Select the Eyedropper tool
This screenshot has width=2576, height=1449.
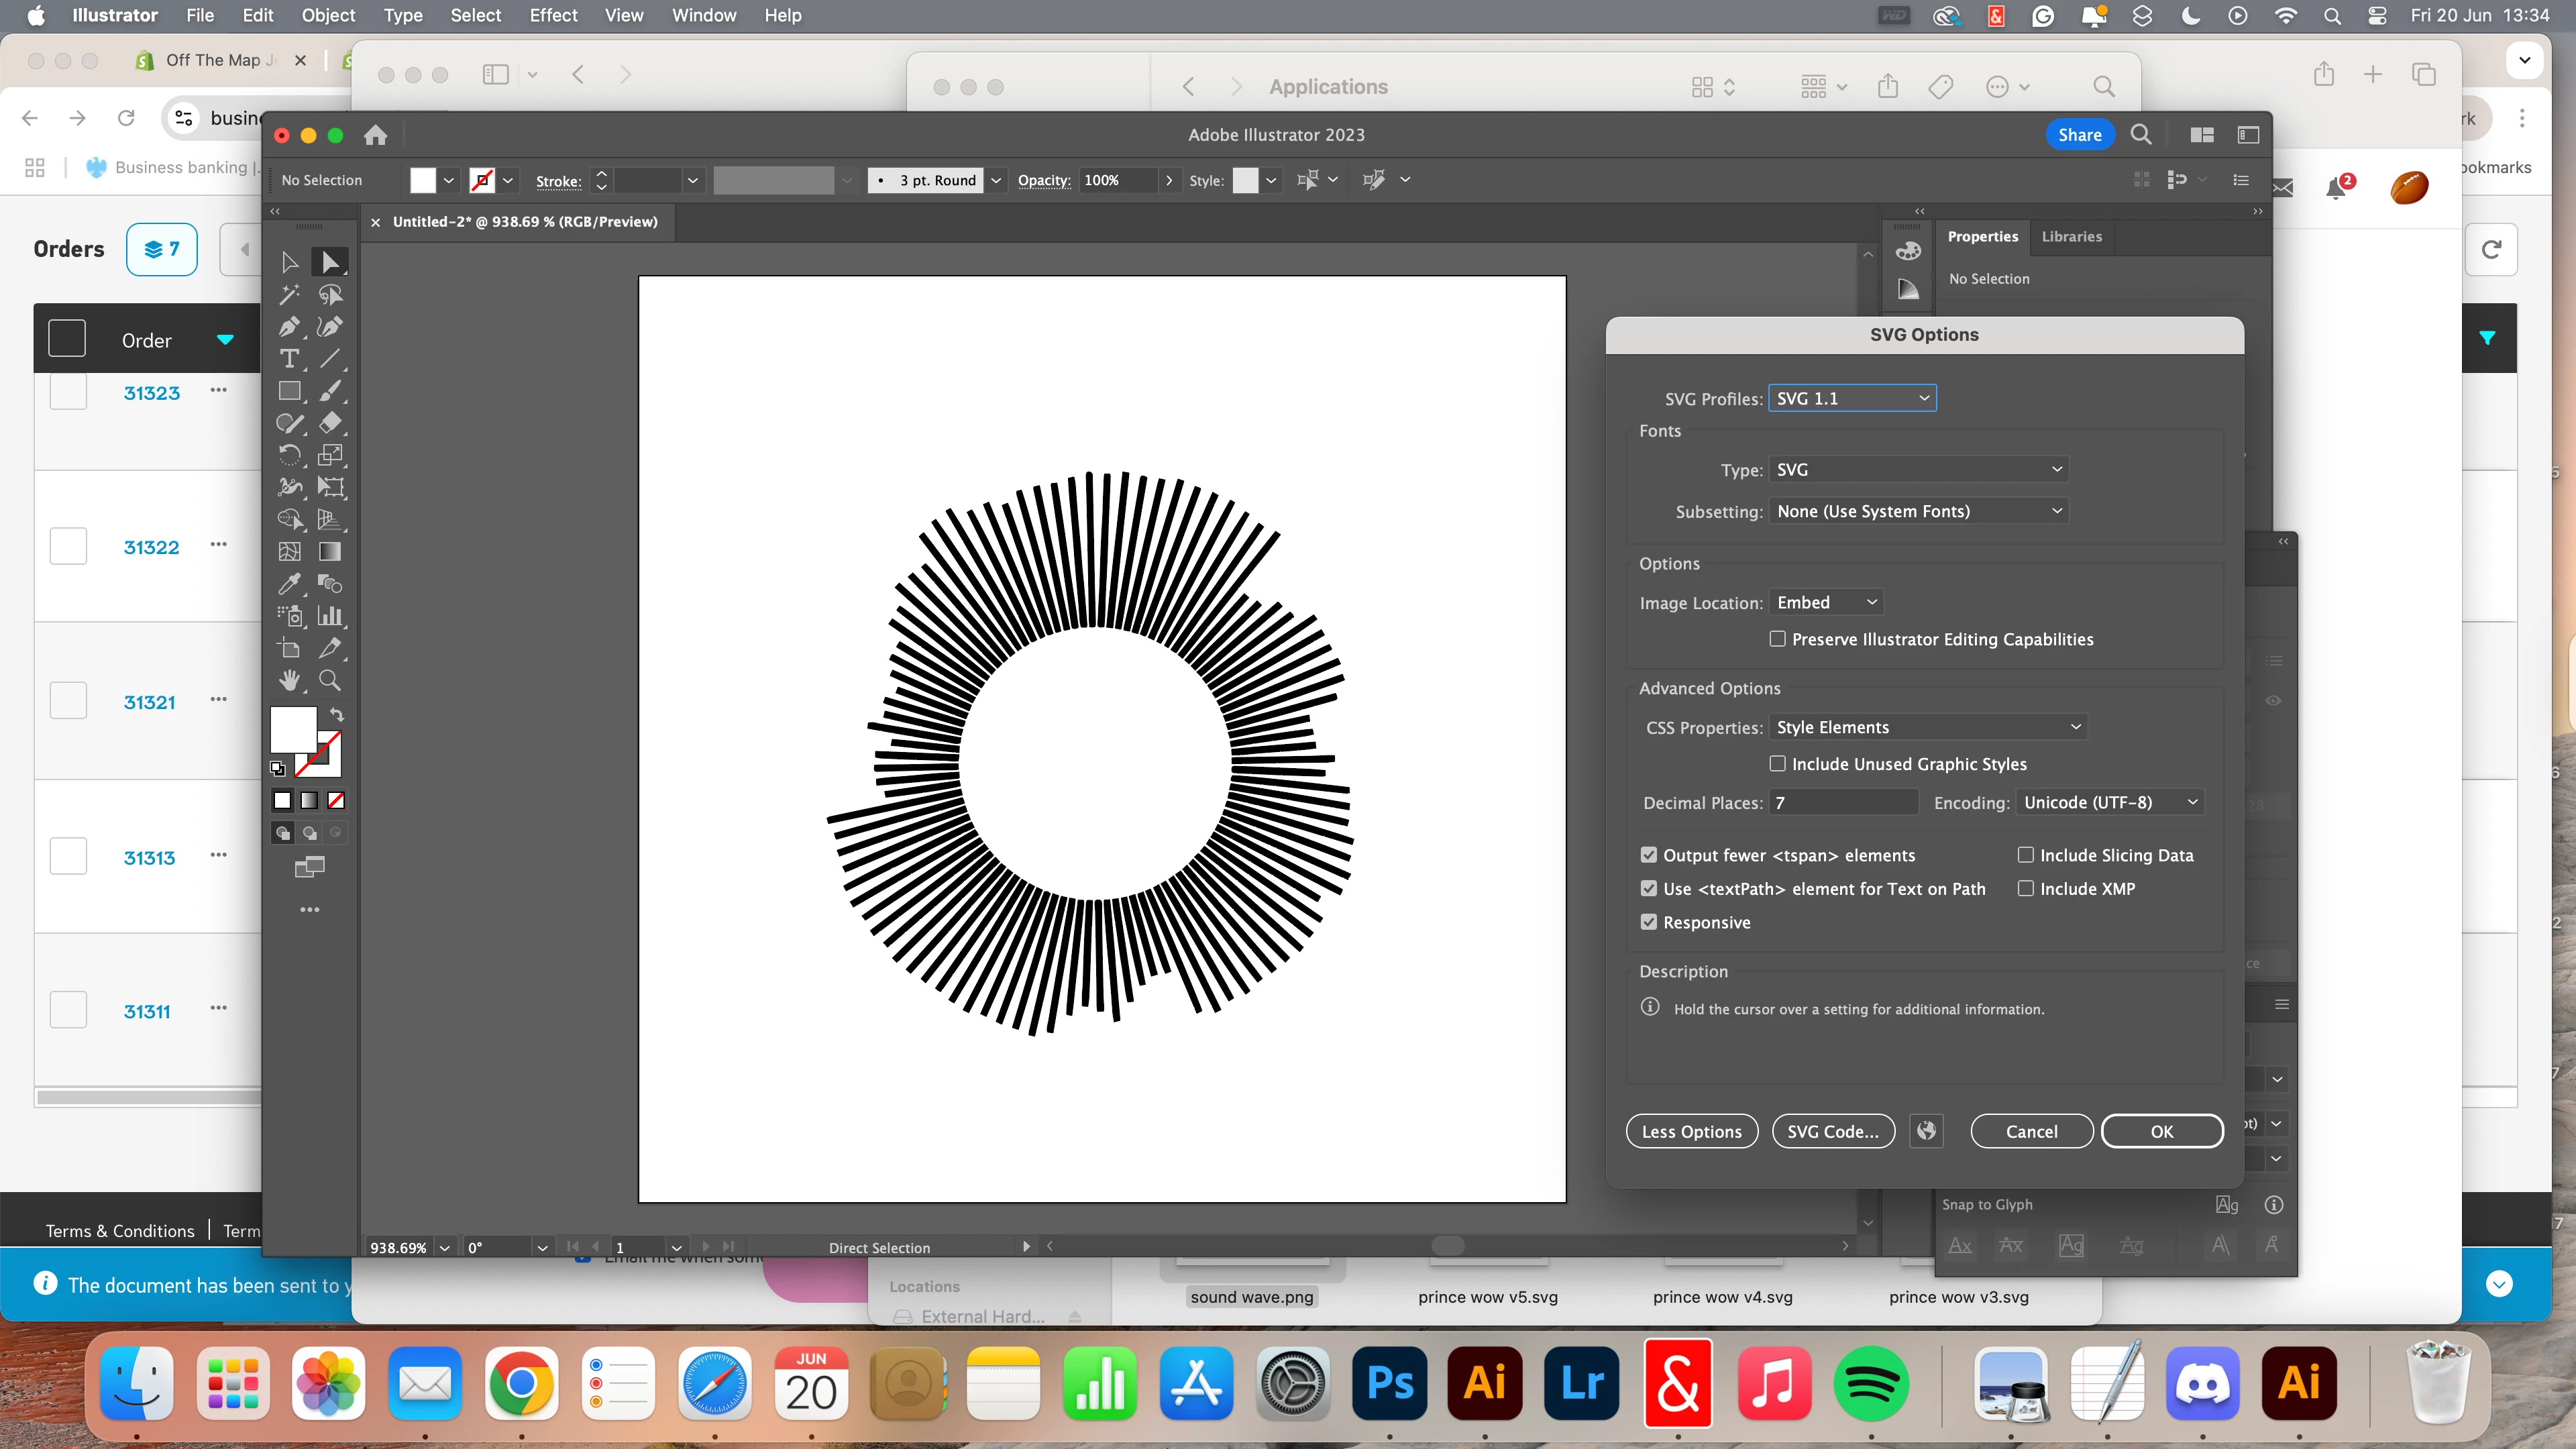point(289,584)
